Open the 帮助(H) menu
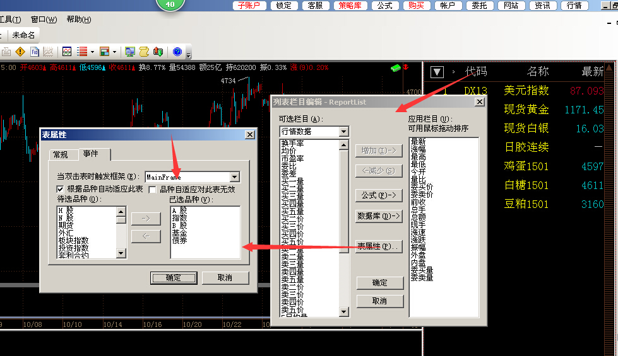618x356 pixels. pyautogui.click(x=79, y=20)
